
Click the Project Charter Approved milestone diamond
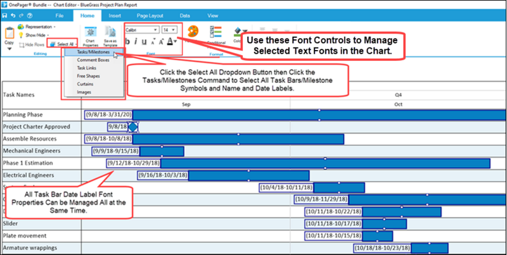pyautogui.click(x=133, y=127)
